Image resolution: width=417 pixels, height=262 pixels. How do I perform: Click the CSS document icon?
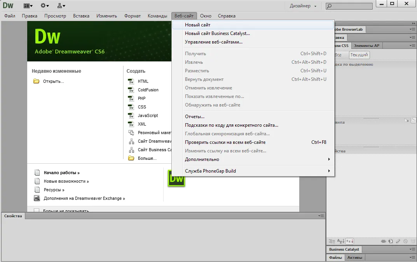(131, 107)
